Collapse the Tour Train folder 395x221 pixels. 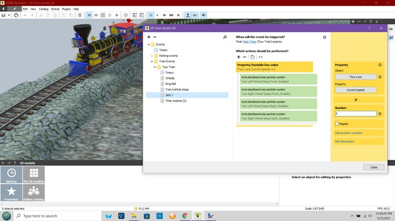(156, 67)
